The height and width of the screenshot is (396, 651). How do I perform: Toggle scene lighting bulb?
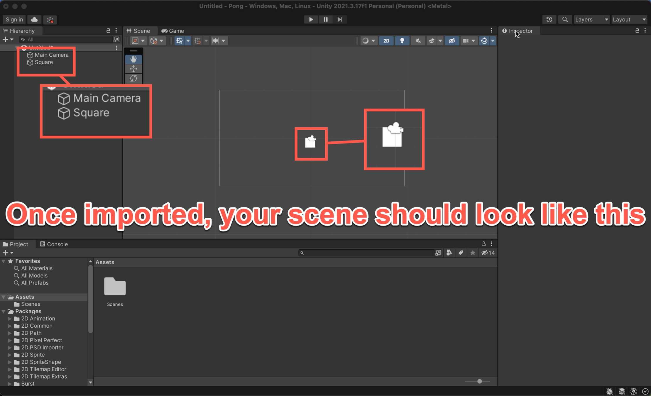(x=402, y=41)
